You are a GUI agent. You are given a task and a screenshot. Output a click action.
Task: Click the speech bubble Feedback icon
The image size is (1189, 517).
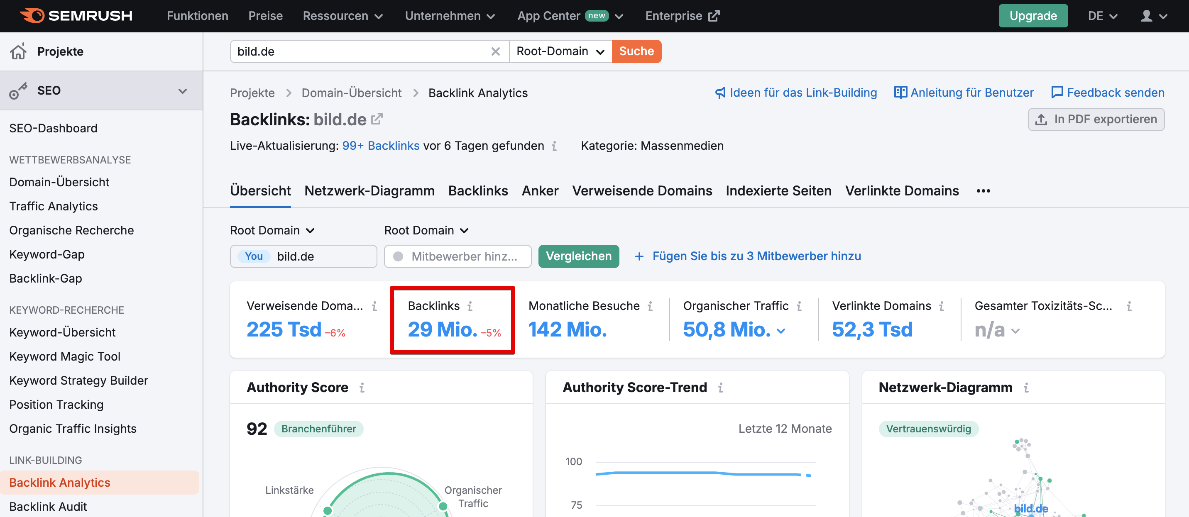[1057, 92]
